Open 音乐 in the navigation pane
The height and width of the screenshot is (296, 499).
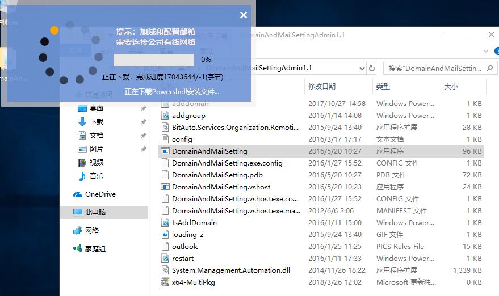click(96, 176)
